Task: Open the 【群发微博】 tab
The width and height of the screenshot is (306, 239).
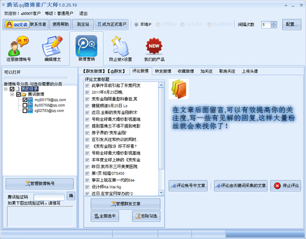Action: tap(94, 72)
